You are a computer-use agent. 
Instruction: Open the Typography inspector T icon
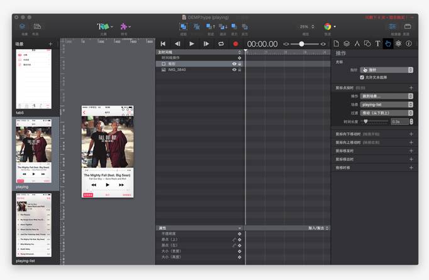click(377, 44)
